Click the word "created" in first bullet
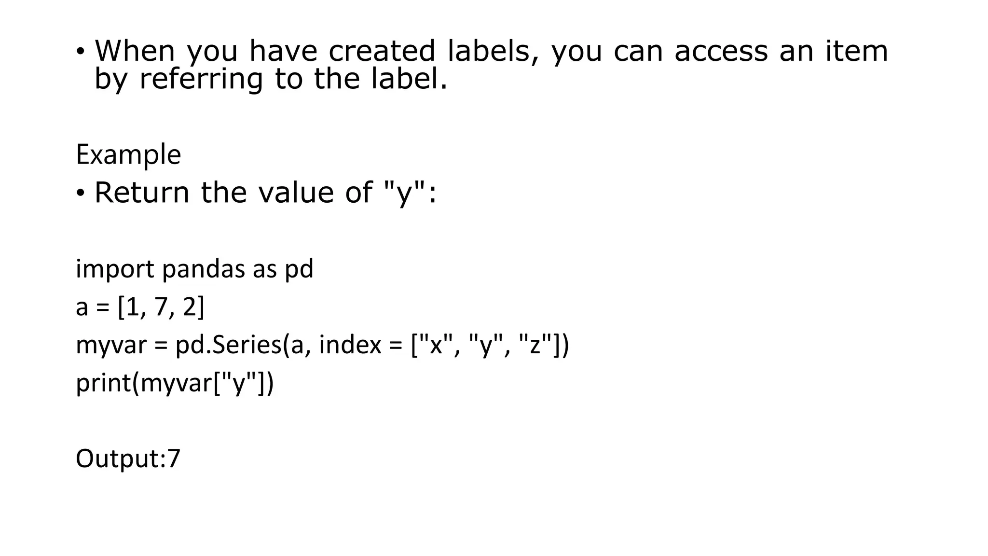The width and height of the screenshot is (988, 556). point(382,51)
